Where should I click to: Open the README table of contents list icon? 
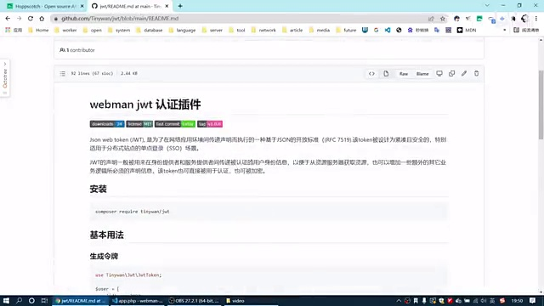pyautogui.click(x=62, y=74)
